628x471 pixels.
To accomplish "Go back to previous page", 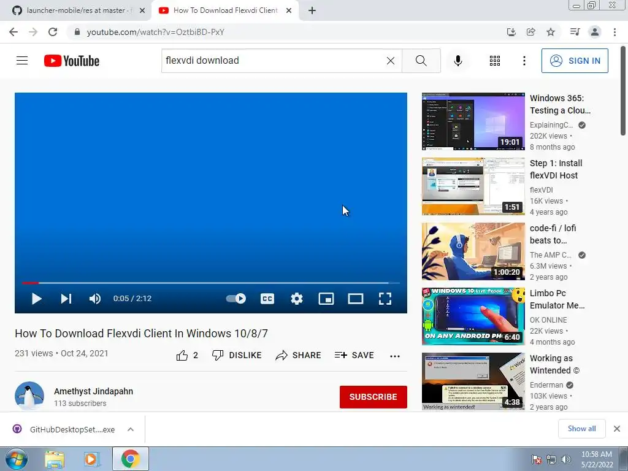I will point(13,32).
